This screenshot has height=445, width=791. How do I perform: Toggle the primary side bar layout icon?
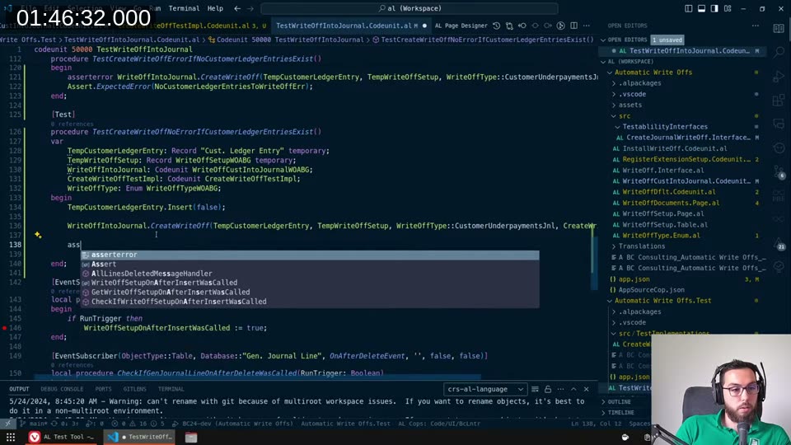689,8
